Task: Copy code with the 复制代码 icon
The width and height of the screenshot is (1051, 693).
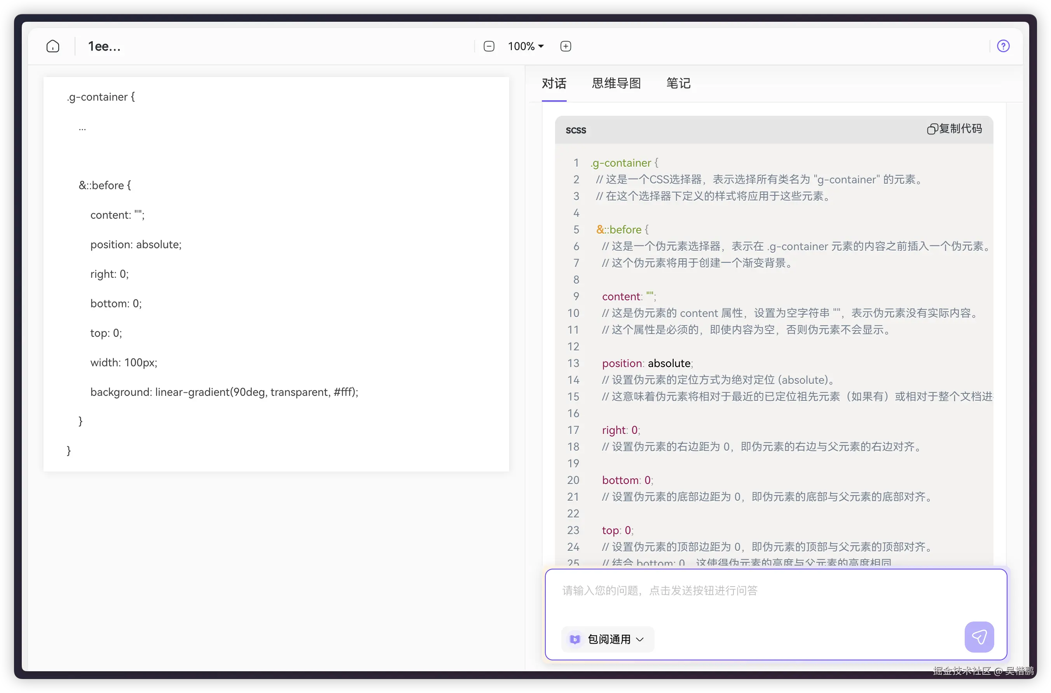Action: 932,129
